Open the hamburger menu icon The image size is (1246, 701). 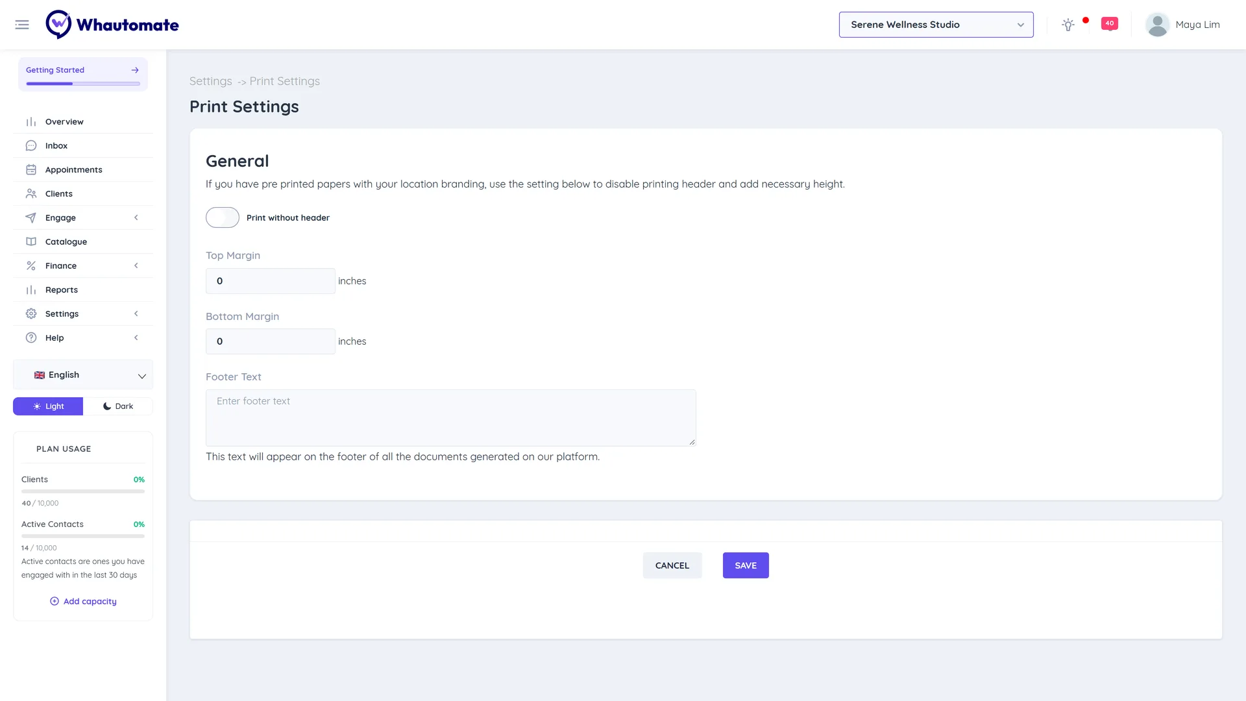click(22, 25)
